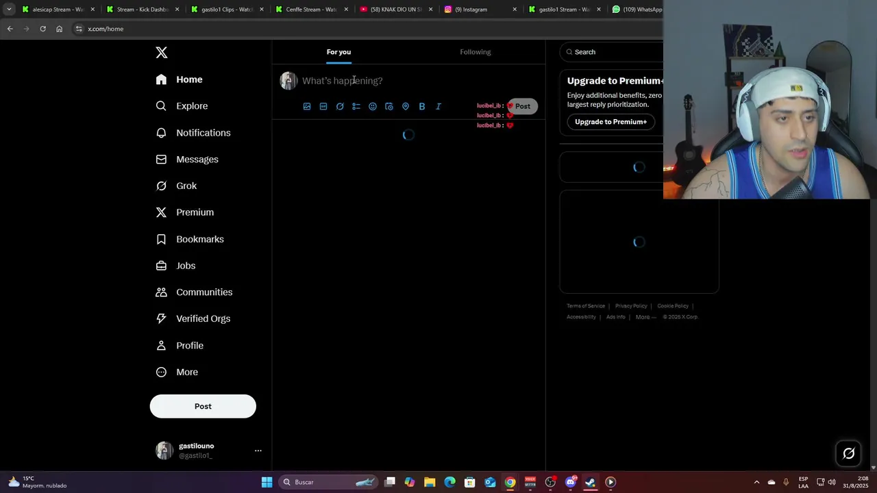Show hidden system tray icons chevron
877x493 pixels.
[x=756, y=482]
